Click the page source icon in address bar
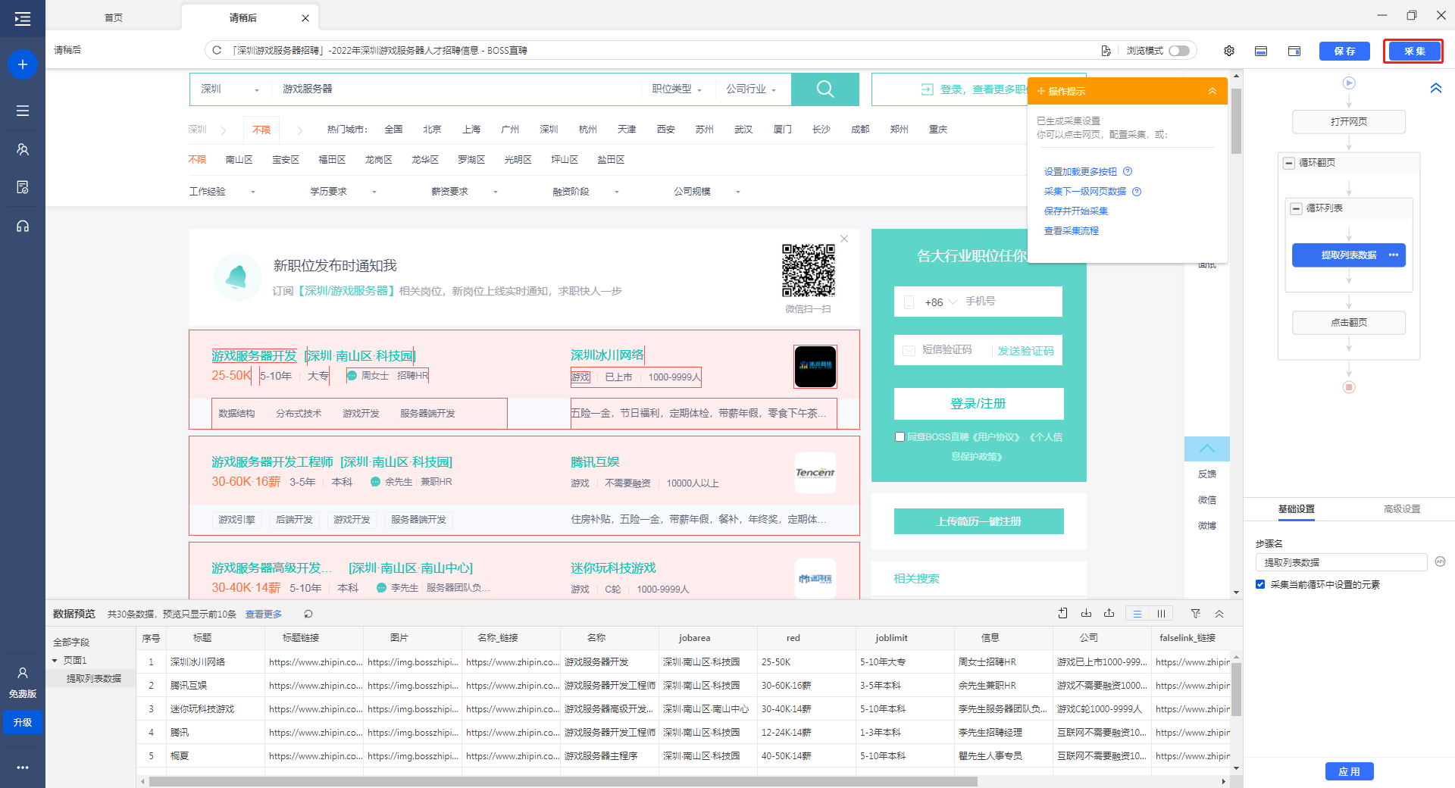Image resolution: width=1455 pixels, height=788 pixels. click(1106, 51)
